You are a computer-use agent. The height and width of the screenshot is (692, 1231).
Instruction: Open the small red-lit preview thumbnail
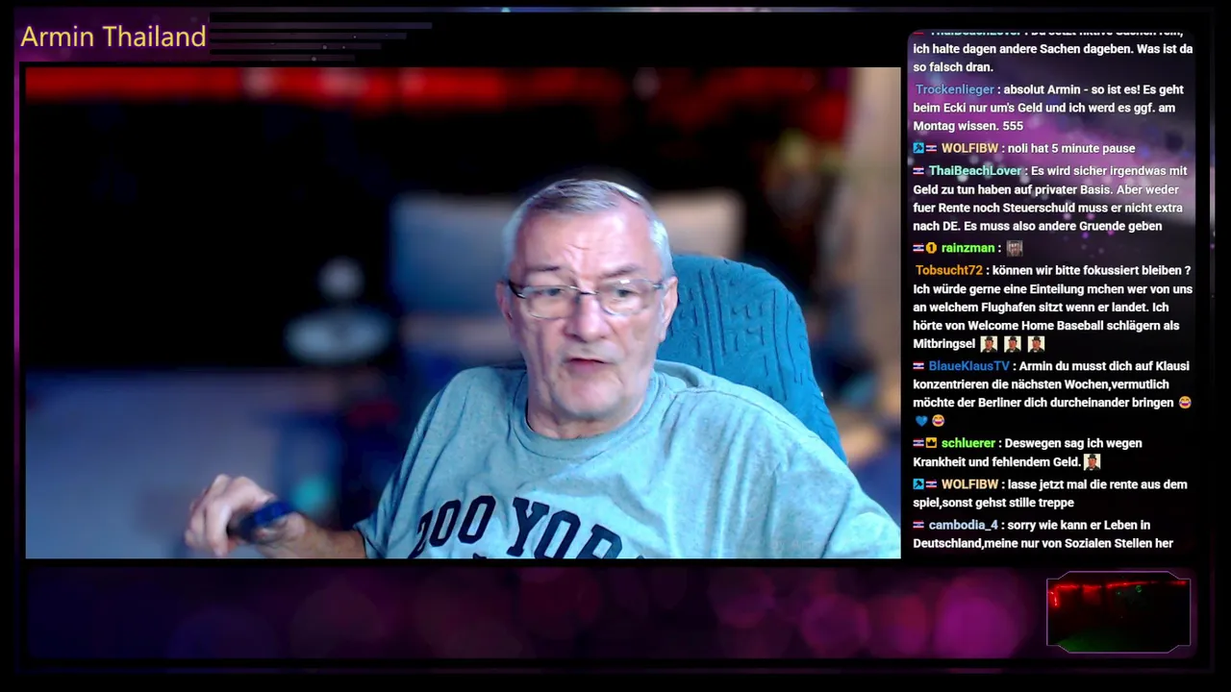[1118, 612]
